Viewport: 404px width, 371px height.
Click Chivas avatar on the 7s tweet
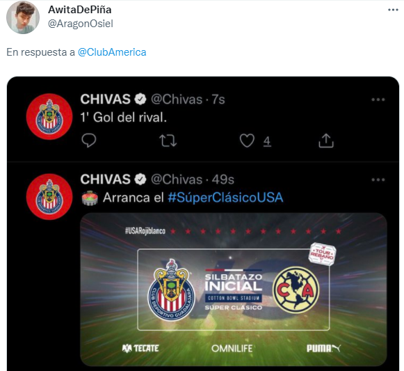[x=49, y=117]
